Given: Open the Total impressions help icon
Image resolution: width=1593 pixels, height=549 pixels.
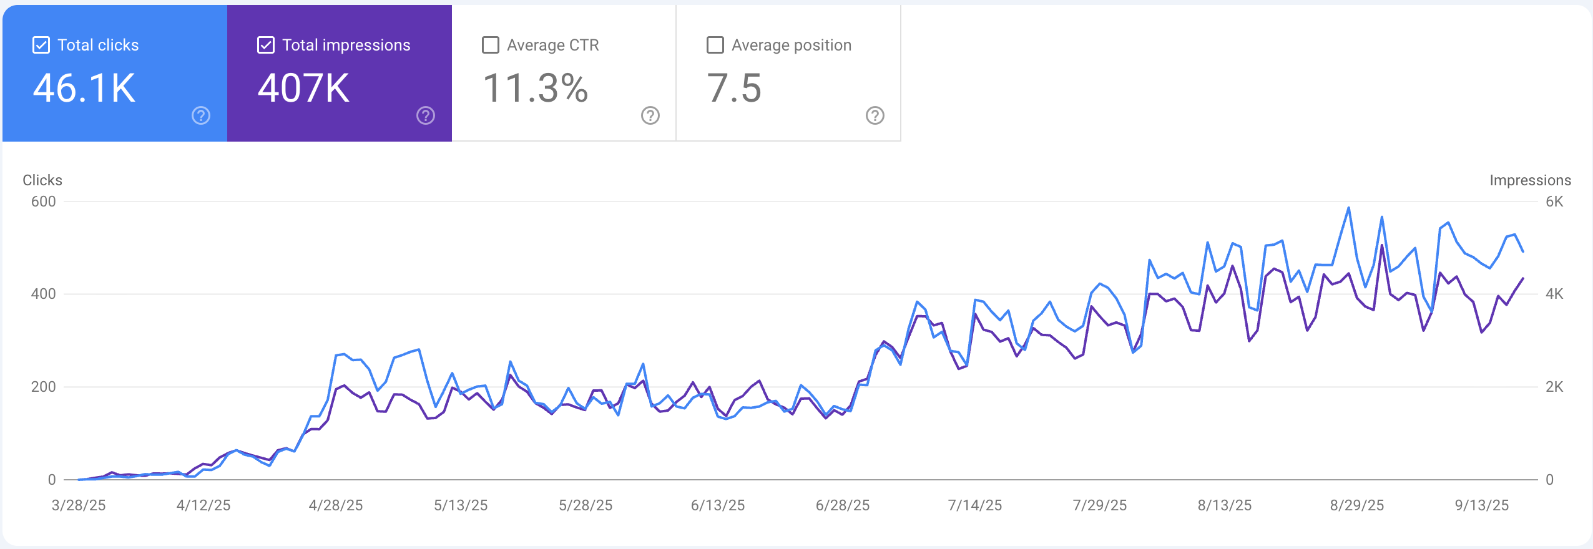Looking at the screenshot, I should point(426,115).
